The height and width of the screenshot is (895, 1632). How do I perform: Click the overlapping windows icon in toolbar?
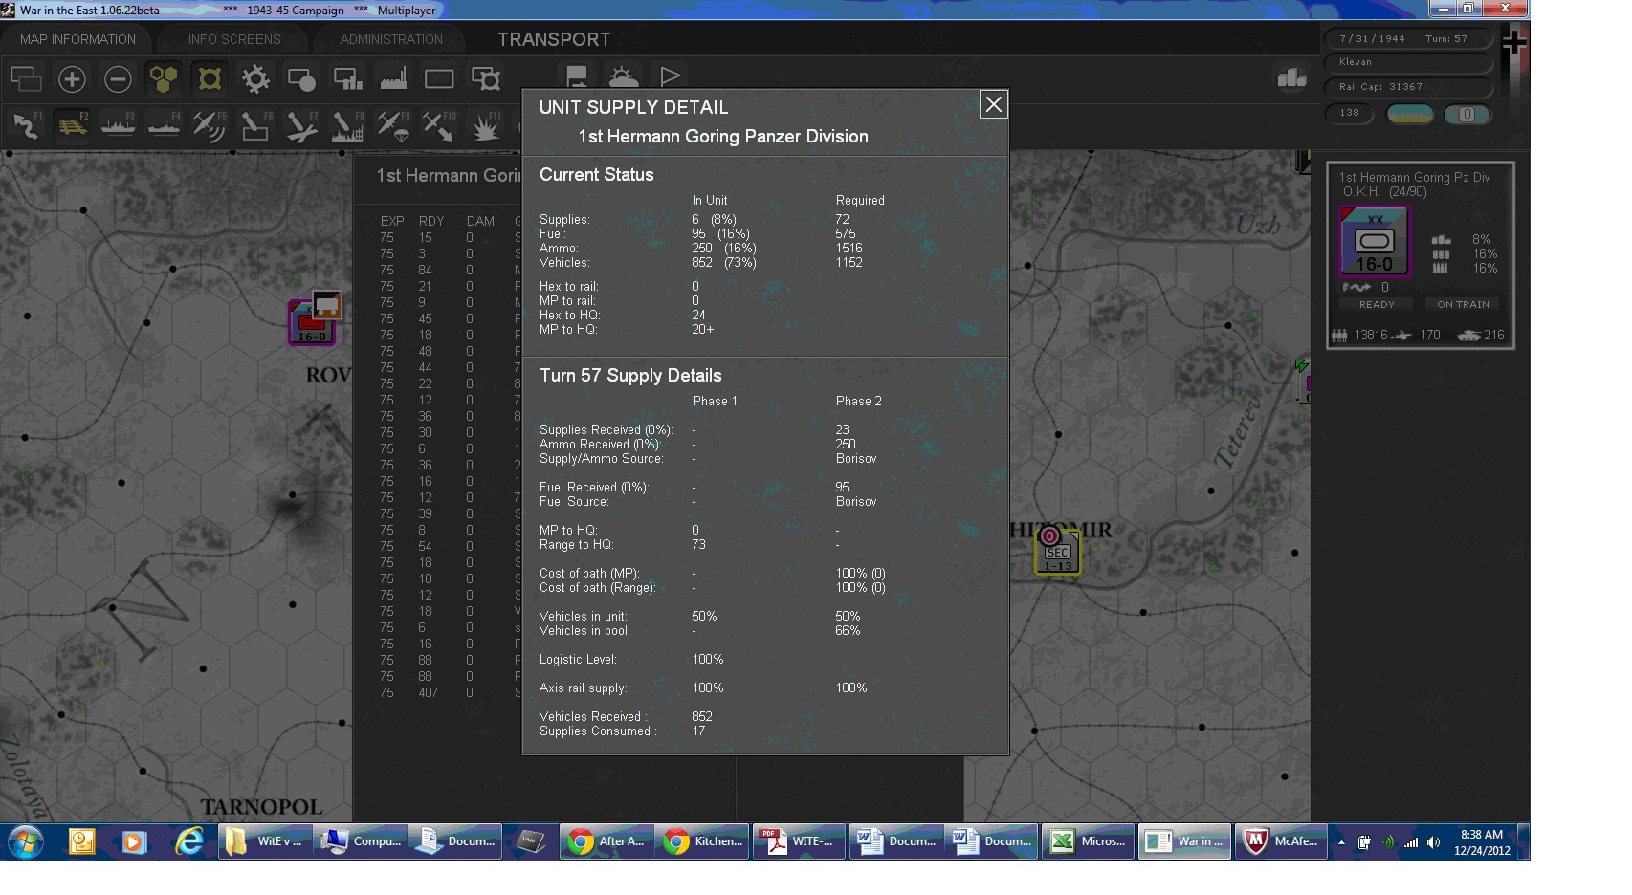tap(26, 79)
